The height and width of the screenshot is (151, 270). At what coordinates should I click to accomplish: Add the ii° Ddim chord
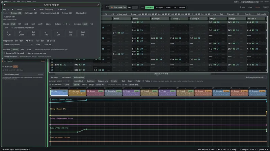(x=21, y=33)
